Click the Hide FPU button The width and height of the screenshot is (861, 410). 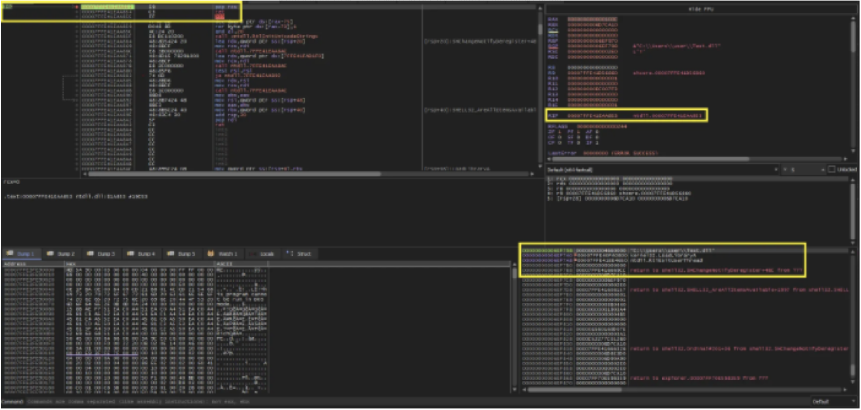(x=701, y=9)
